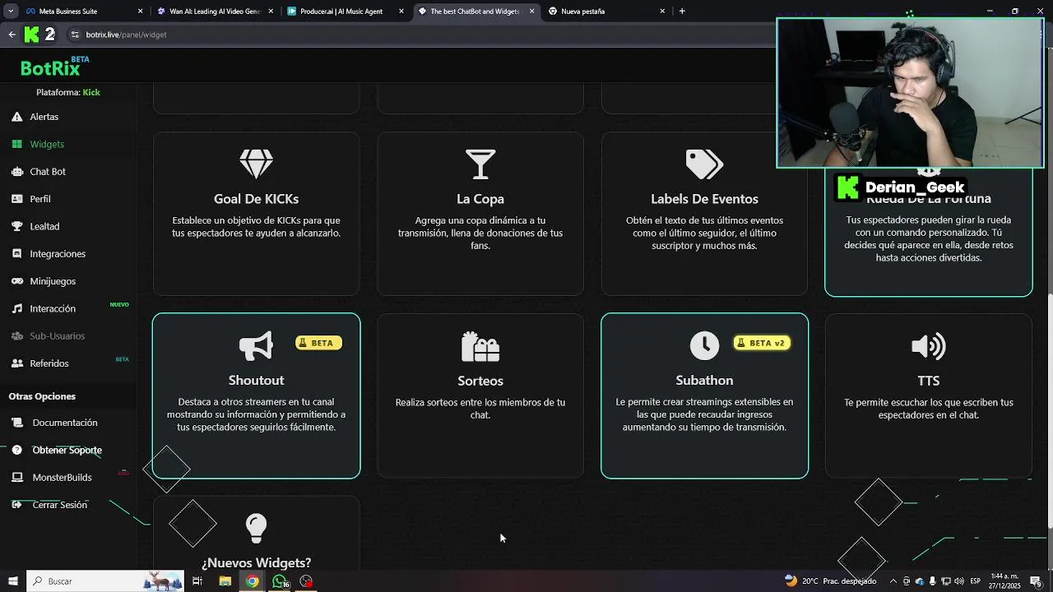This screenshot has height=592, width=1053.
Task: Open the Minijuegos gamepad icon
Action: [x=16, y=281]
